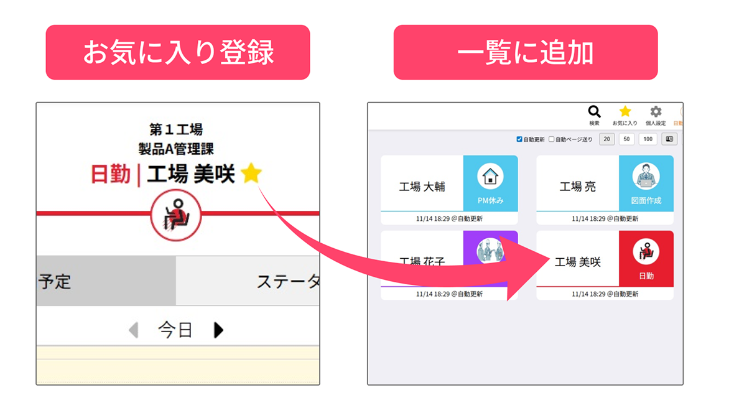Set page size to 50

pos(626,139)
